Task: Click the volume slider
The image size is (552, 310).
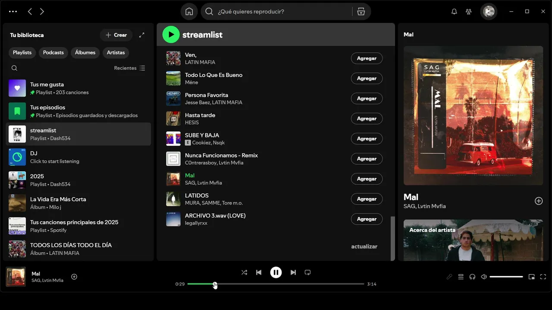Action: 506,277
